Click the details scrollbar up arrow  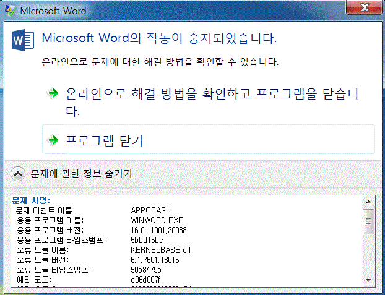368,202
